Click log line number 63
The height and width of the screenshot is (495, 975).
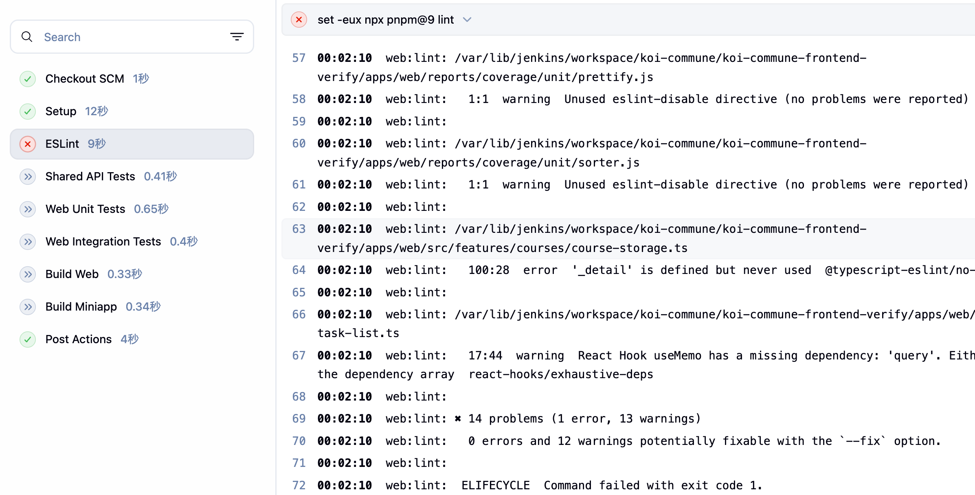click(299, 229)
